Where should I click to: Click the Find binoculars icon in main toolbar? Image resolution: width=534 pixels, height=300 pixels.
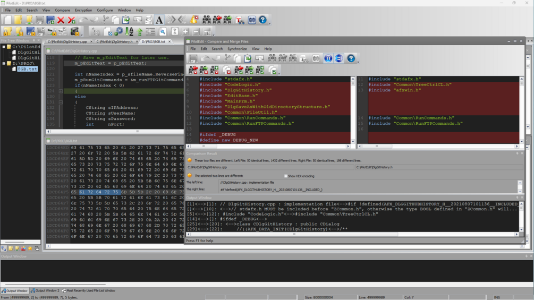click(x=206, y=20)
